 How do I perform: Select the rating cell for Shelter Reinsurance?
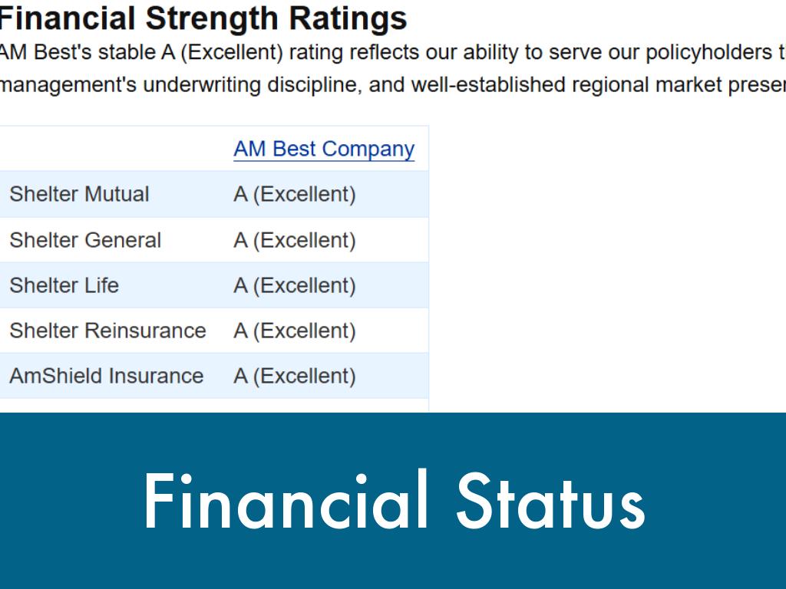click(295, 331)
